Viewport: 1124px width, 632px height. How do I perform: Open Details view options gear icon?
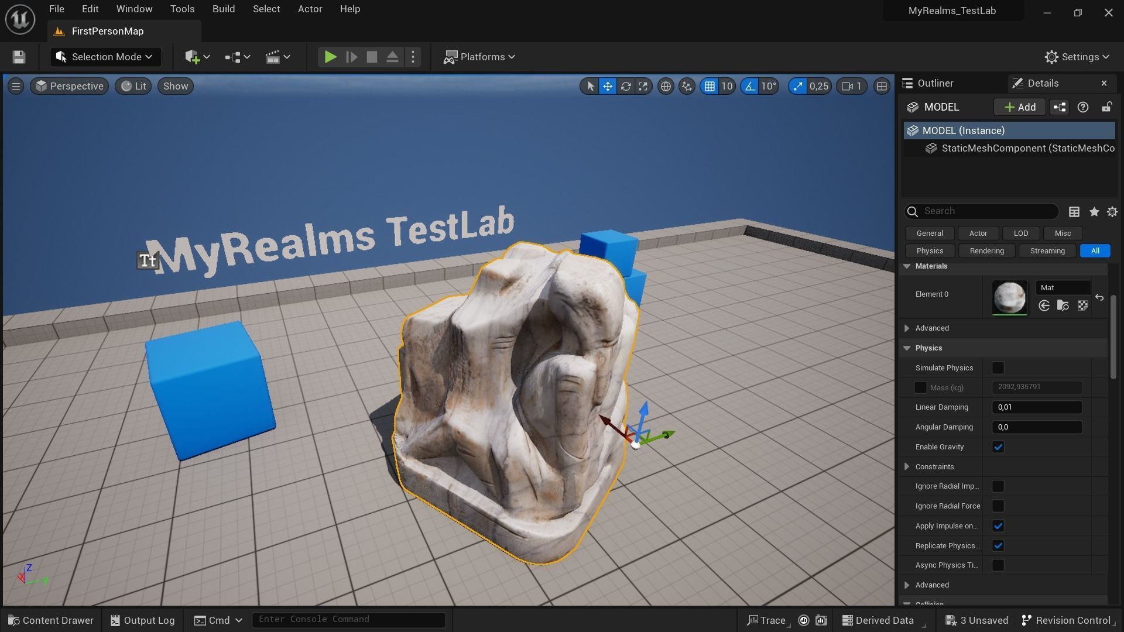(x=1112, y=212)
